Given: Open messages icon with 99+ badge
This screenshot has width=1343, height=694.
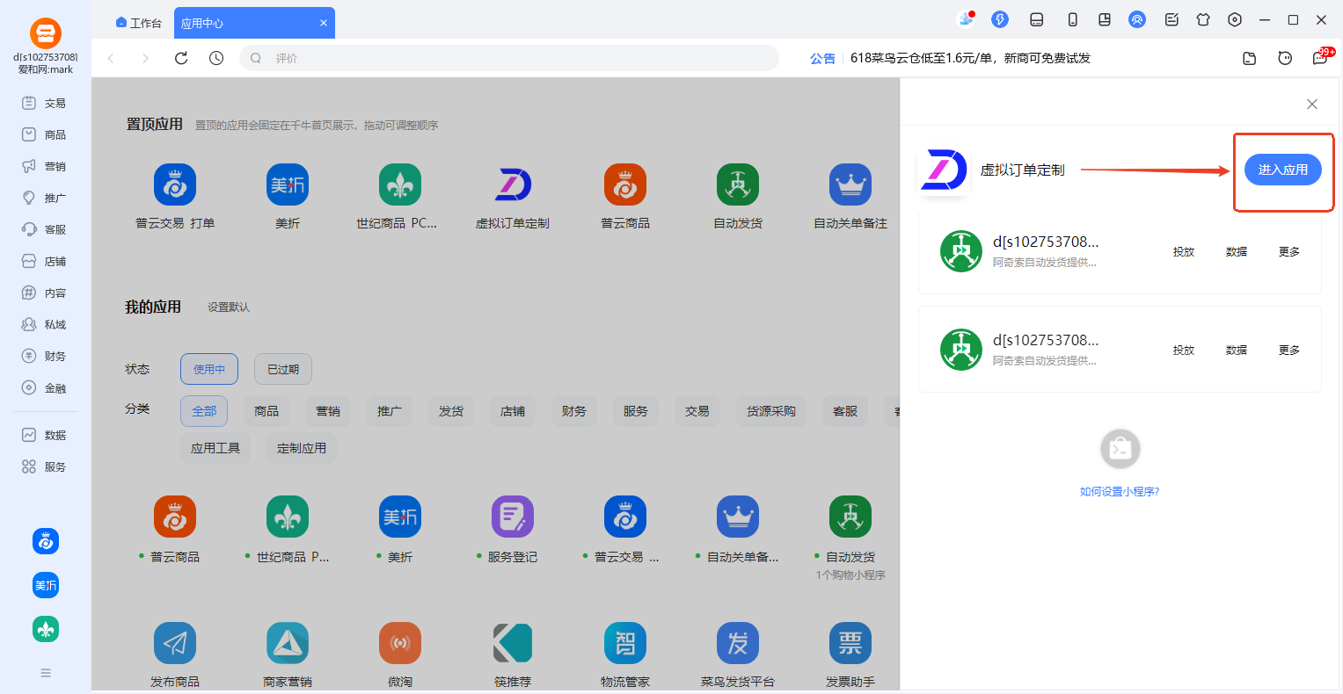Looking at the screenshot, I should tap(1321, 57).
